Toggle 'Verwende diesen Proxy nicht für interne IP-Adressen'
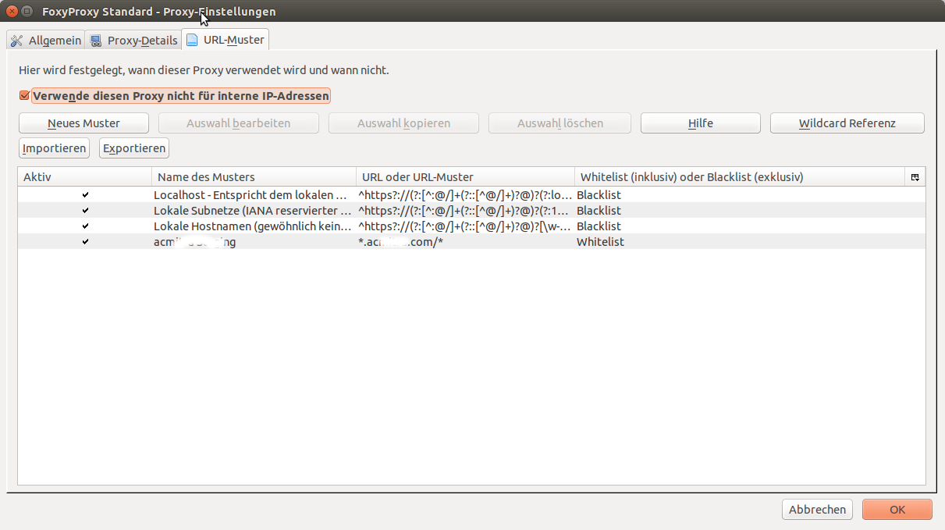 click(x=25, y=96)
